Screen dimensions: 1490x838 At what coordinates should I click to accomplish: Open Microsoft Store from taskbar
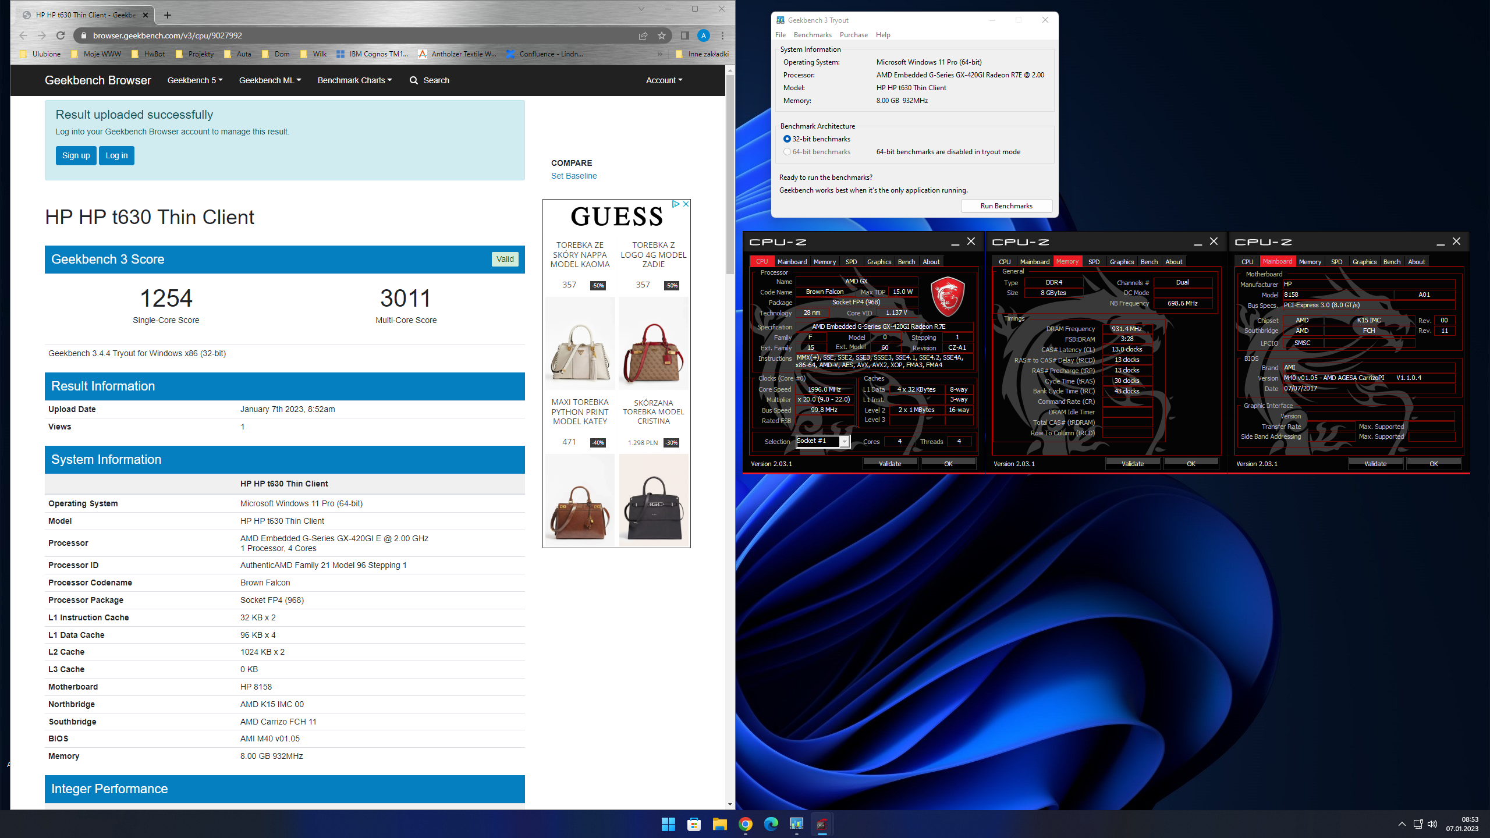pos(694,824)
